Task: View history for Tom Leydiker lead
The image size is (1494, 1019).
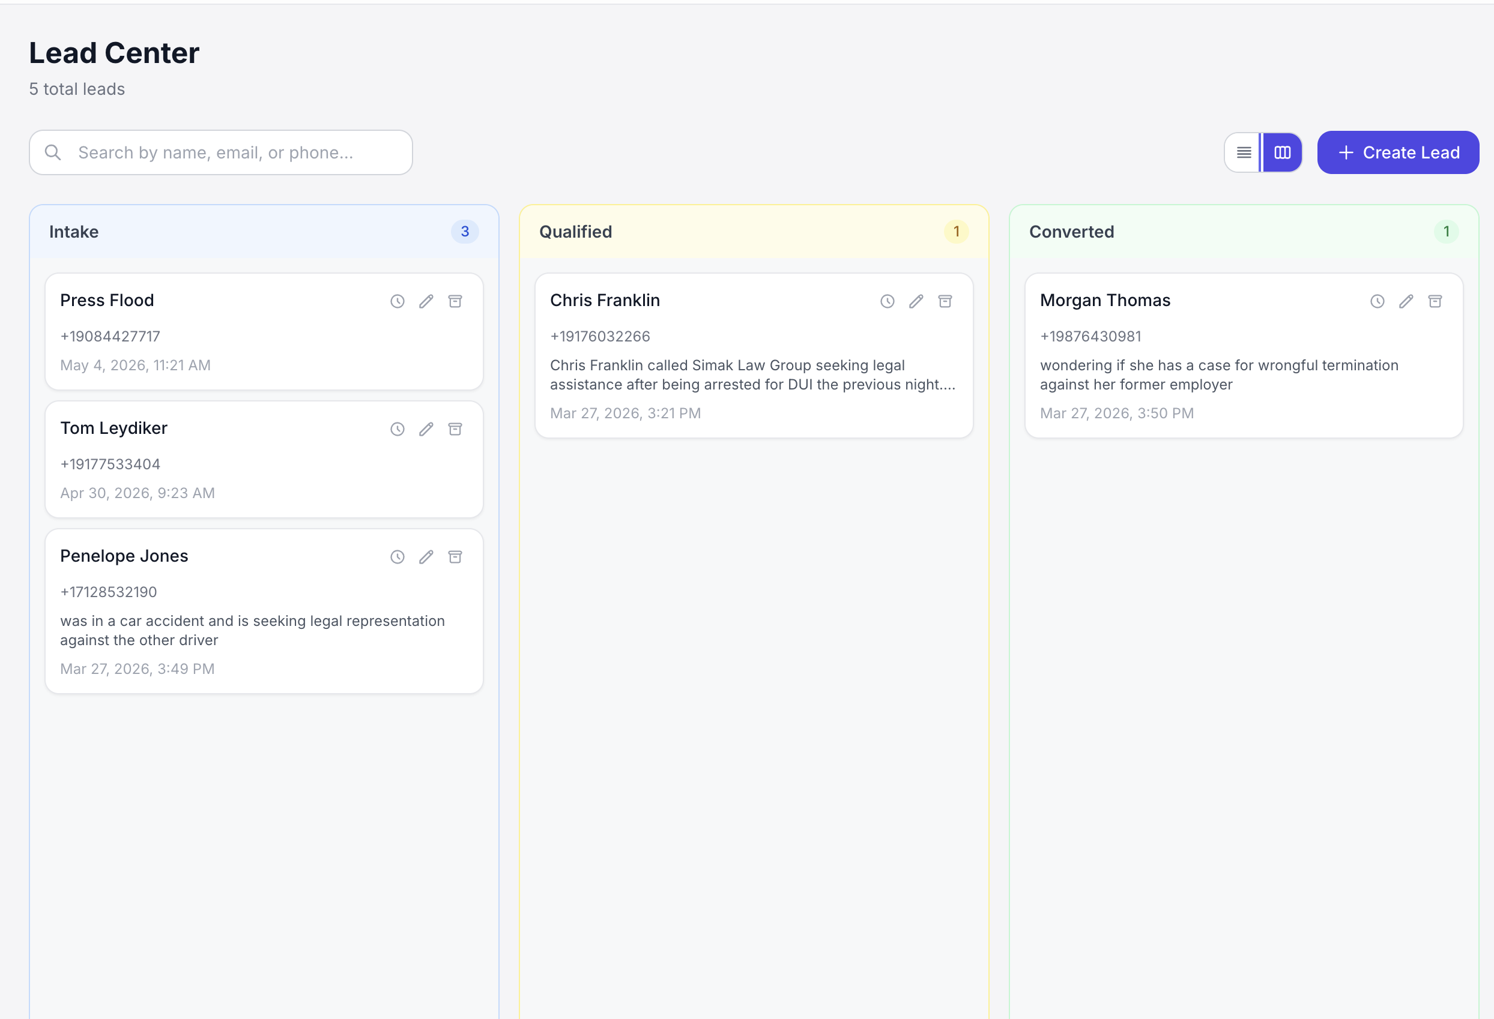Action: point(398,429)
